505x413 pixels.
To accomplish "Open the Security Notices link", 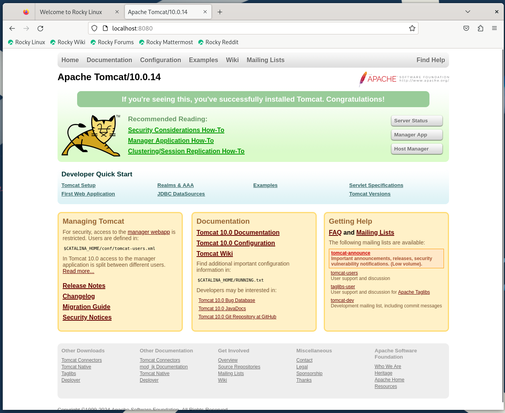I will tap(87, 318).
